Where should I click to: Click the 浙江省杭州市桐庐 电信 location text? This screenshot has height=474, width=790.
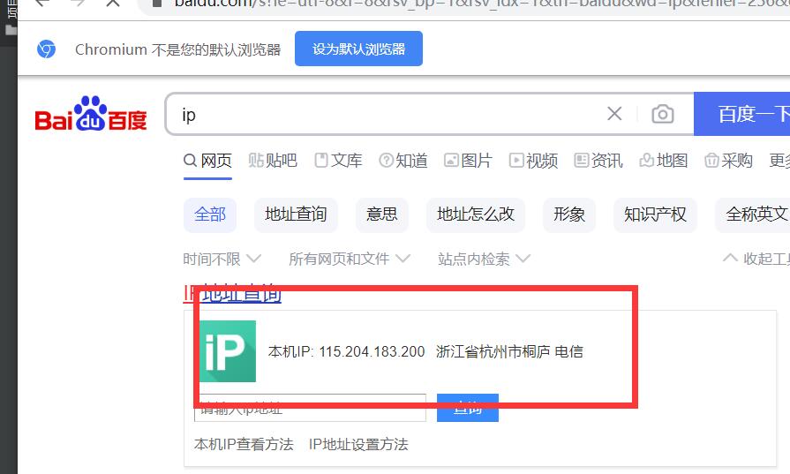(x=509, y=351)
